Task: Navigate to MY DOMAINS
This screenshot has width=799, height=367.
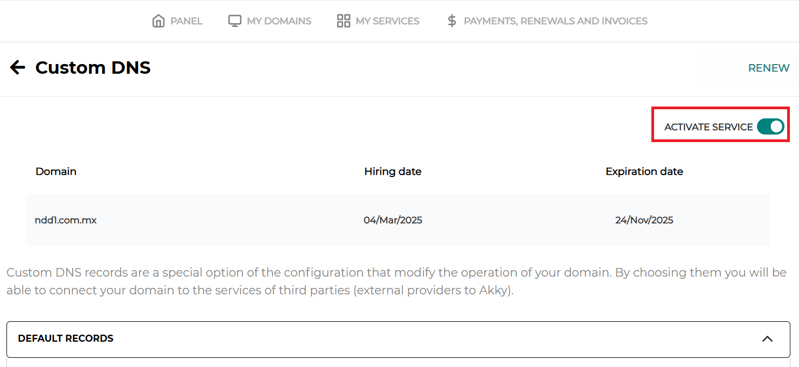Action: [279, 21]
